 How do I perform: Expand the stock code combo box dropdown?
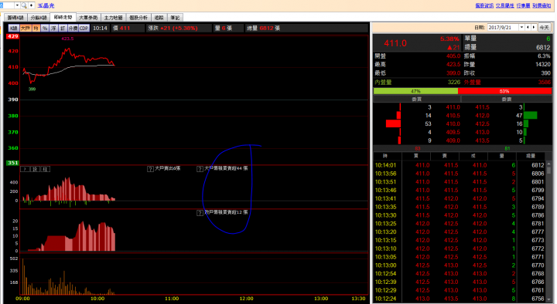pyautogui.click(x=17, y=5)
